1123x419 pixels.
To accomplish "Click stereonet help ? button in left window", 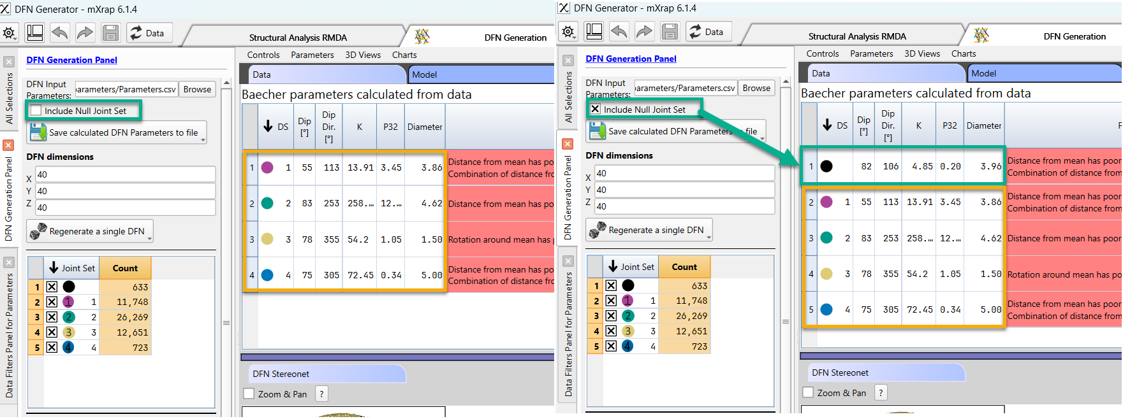I will tap(321, 394).
